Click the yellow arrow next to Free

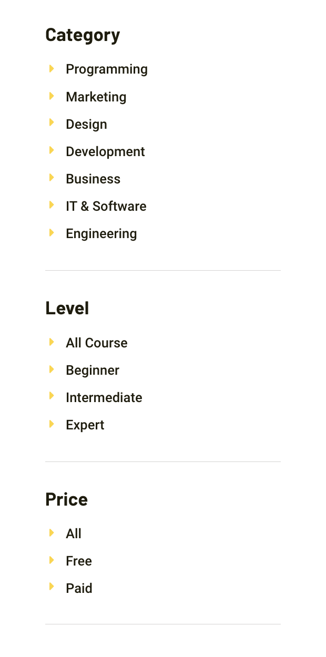tap(52, 560)
